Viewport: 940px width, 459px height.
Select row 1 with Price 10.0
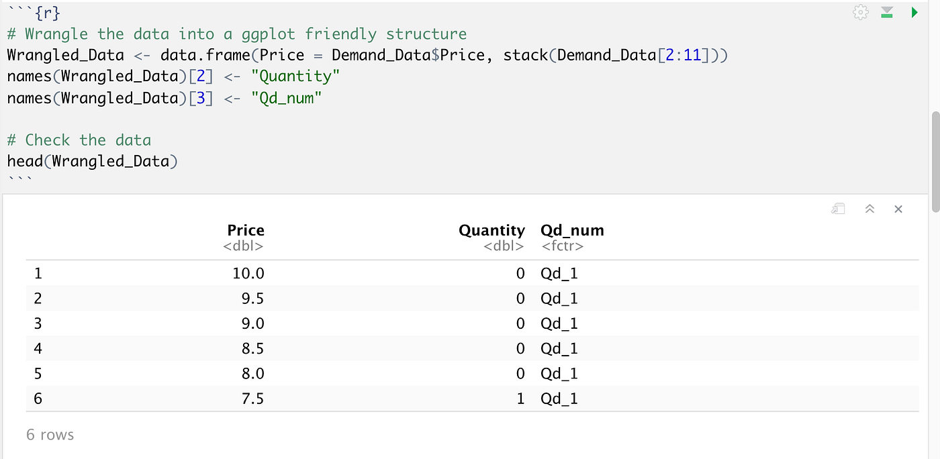click(x=252, y=273)
